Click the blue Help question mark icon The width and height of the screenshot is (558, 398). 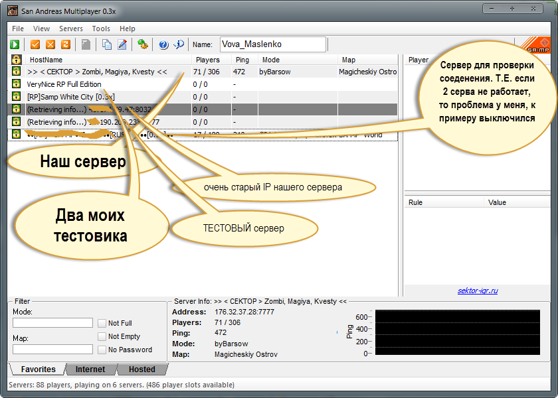coord(163,44)
